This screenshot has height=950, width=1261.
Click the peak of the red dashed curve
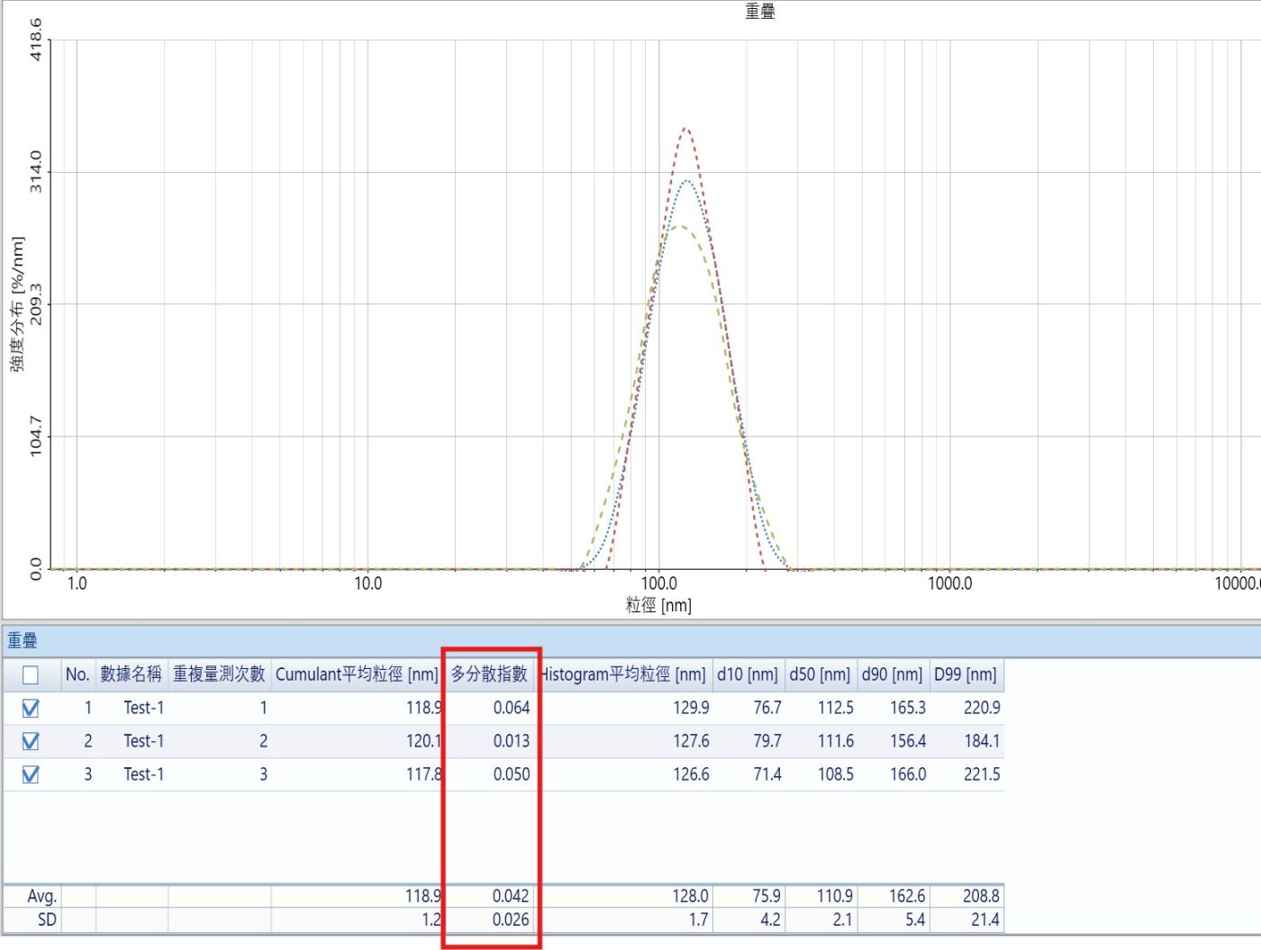click(685, 128)
